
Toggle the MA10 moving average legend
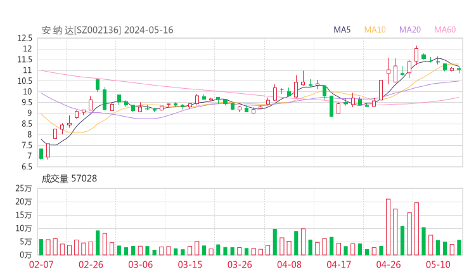[x=375, y=30]
